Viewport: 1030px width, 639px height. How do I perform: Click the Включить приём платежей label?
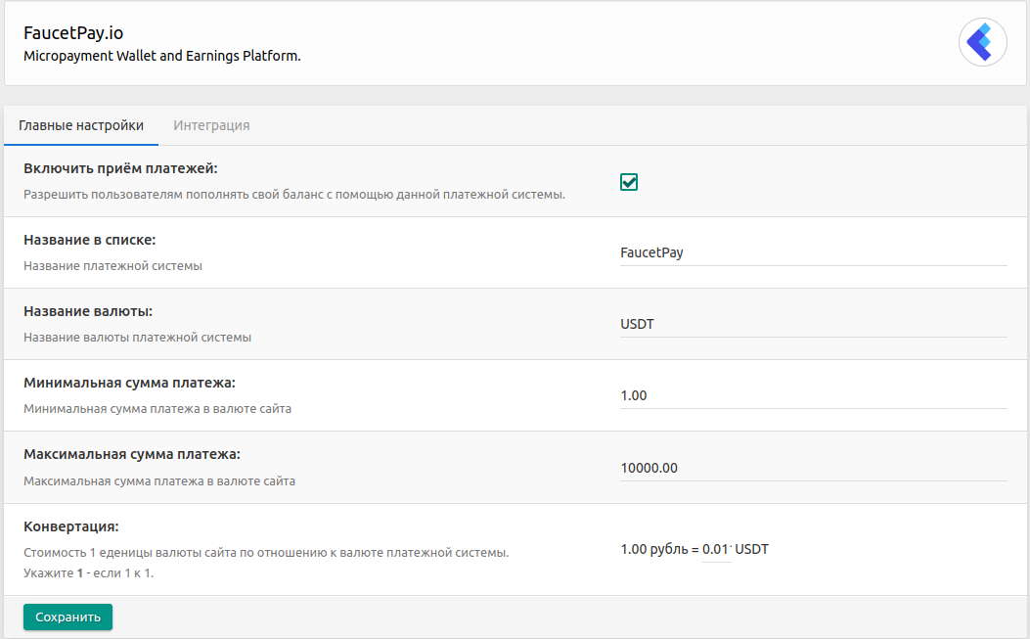point(120,168)
